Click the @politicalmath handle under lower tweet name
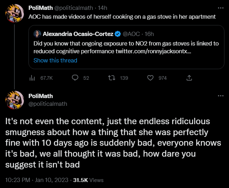The width and height of the screenshot is (229, 188). pyautogui.click(x=47, y=104)
